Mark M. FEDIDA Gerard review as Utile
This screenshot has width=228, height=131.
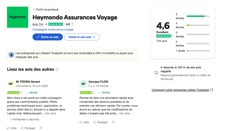tap(12, 128)
